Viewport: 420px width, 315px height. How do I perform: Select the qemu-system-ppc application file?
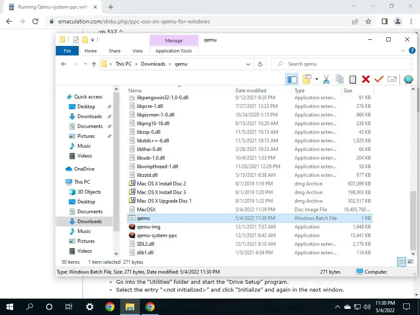[x=250, y=235]
